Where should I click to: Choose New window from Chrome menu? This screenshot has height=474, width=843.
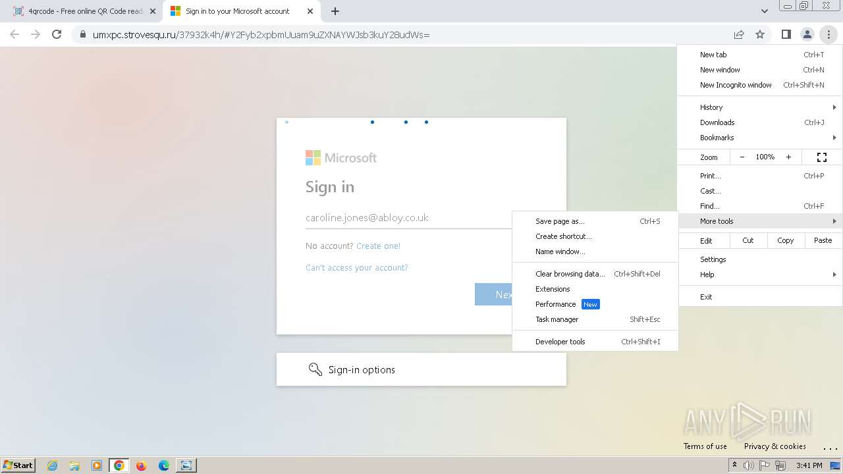(760, 70)
